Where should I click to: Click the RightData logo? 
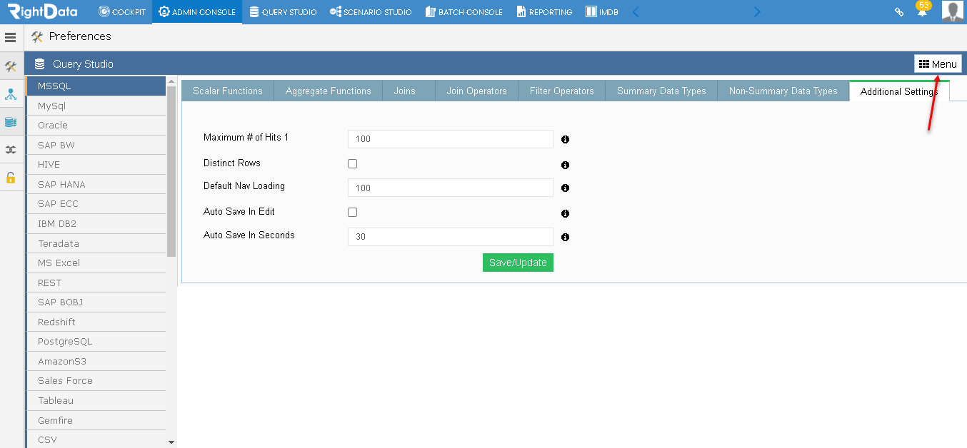[x=44, y=11]
